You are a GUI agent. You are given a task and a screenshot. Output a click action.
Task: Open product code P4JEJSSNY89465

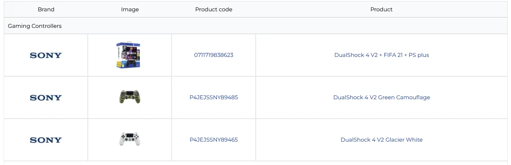point(214,140)
